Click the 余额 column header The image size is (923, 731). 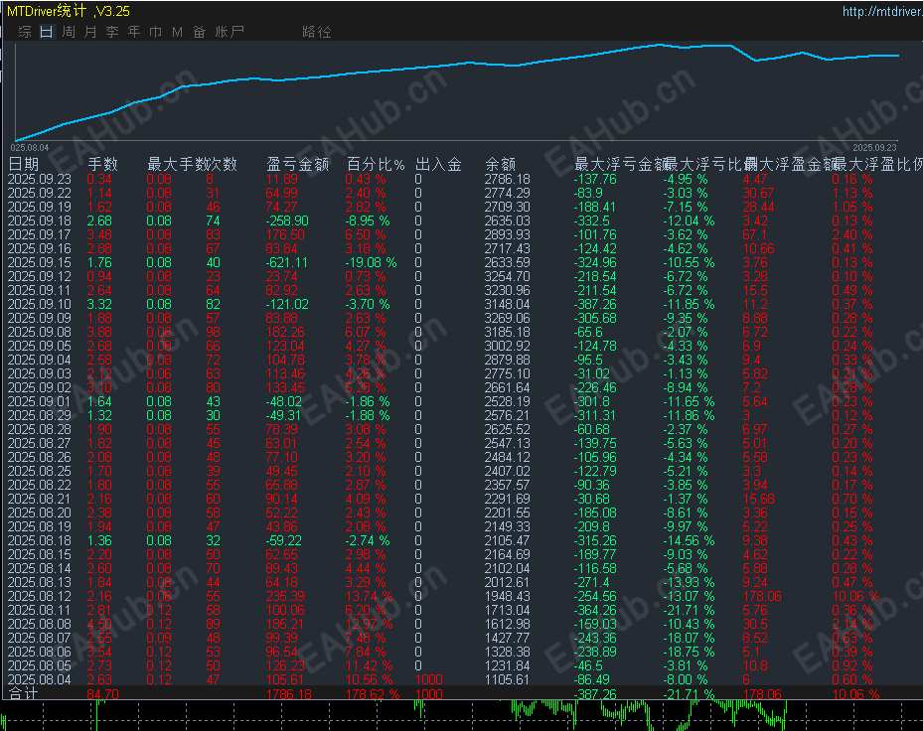tap(501, 164)
